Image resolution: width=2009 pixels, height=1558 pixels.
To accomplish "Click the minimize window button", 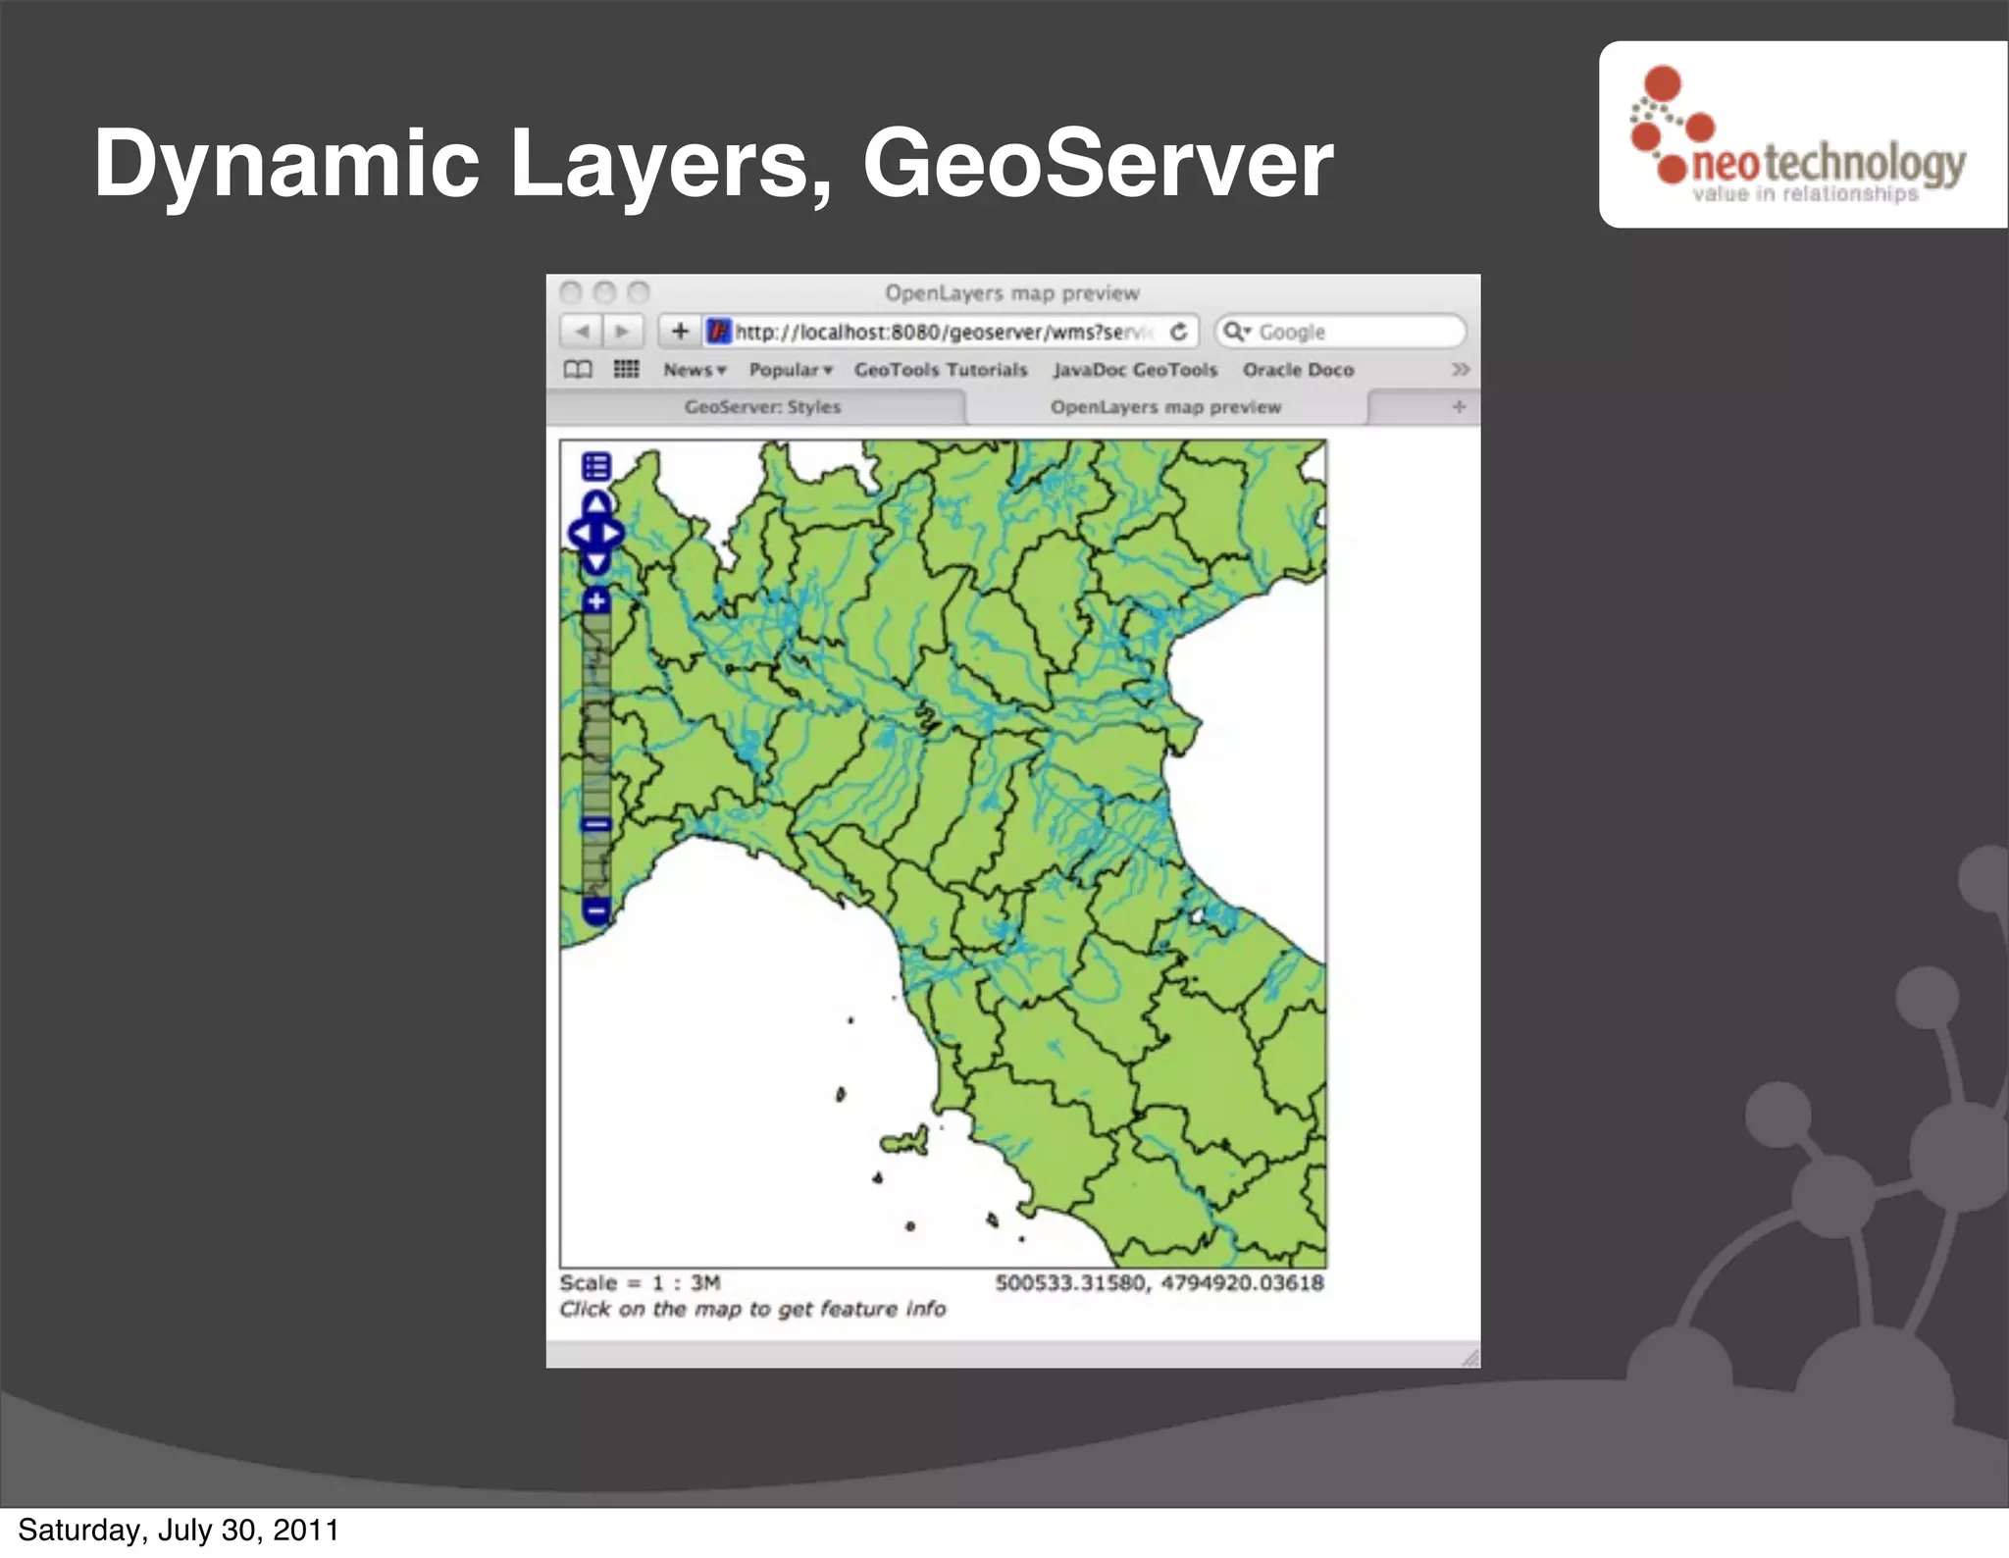I will click(605, 292).
